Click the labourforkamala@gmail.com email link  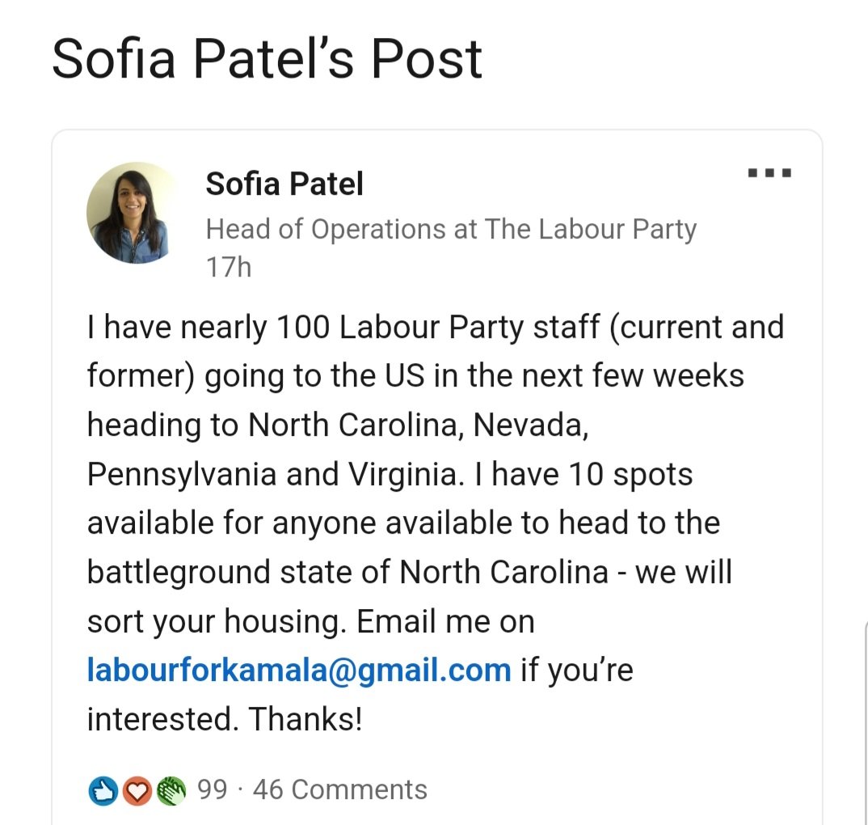pos(299,671)
